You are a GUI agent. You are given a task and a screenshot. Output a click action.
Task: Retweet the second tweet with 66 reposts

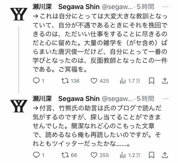tap(69, 155)
